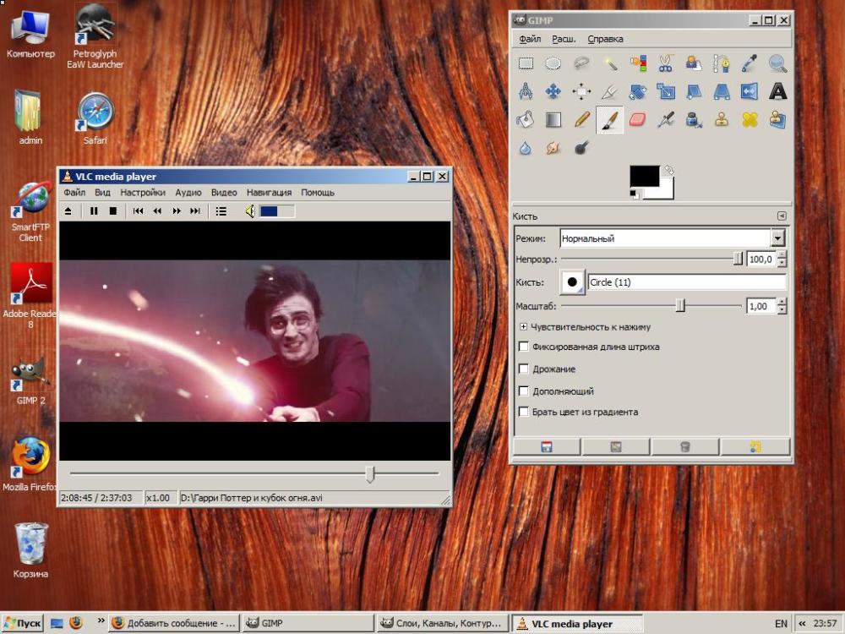Open the VLC playlist
Screen dimensions: 845x634
(221, 211)
